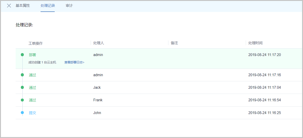Click the blue dot beside 提交

22,113
